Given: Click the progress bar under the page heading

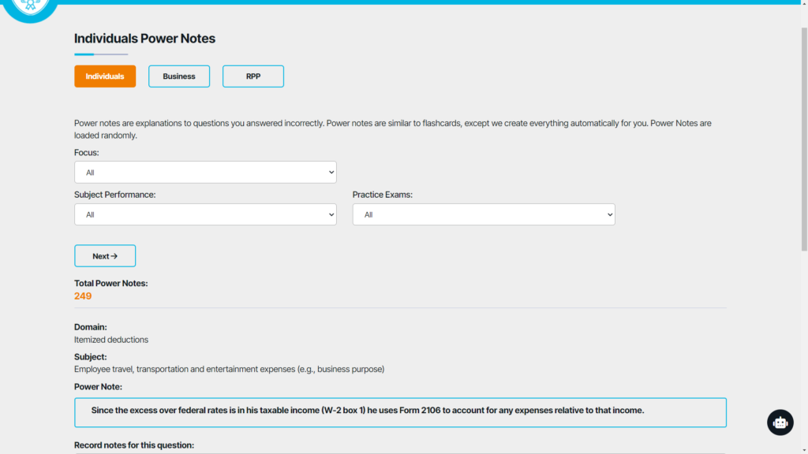Looking at the screenshot, I should tap(101, 54).
